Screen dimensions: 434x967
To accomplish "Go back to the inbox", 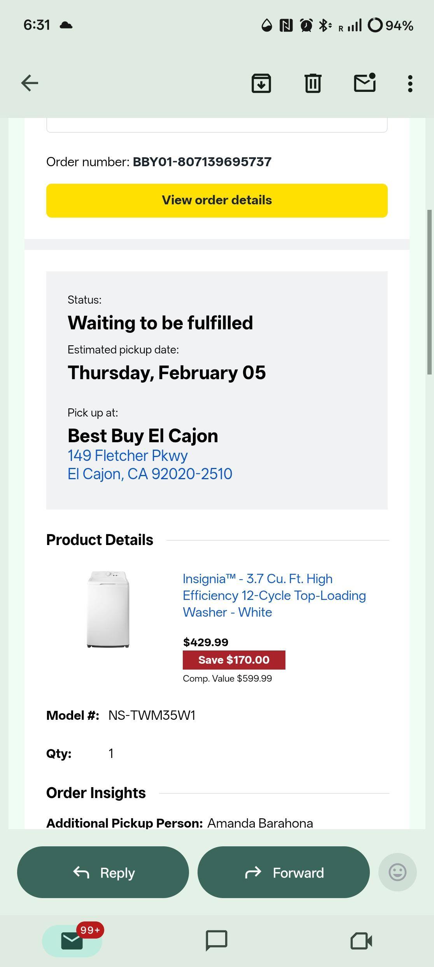I will (x=29, y=83).
